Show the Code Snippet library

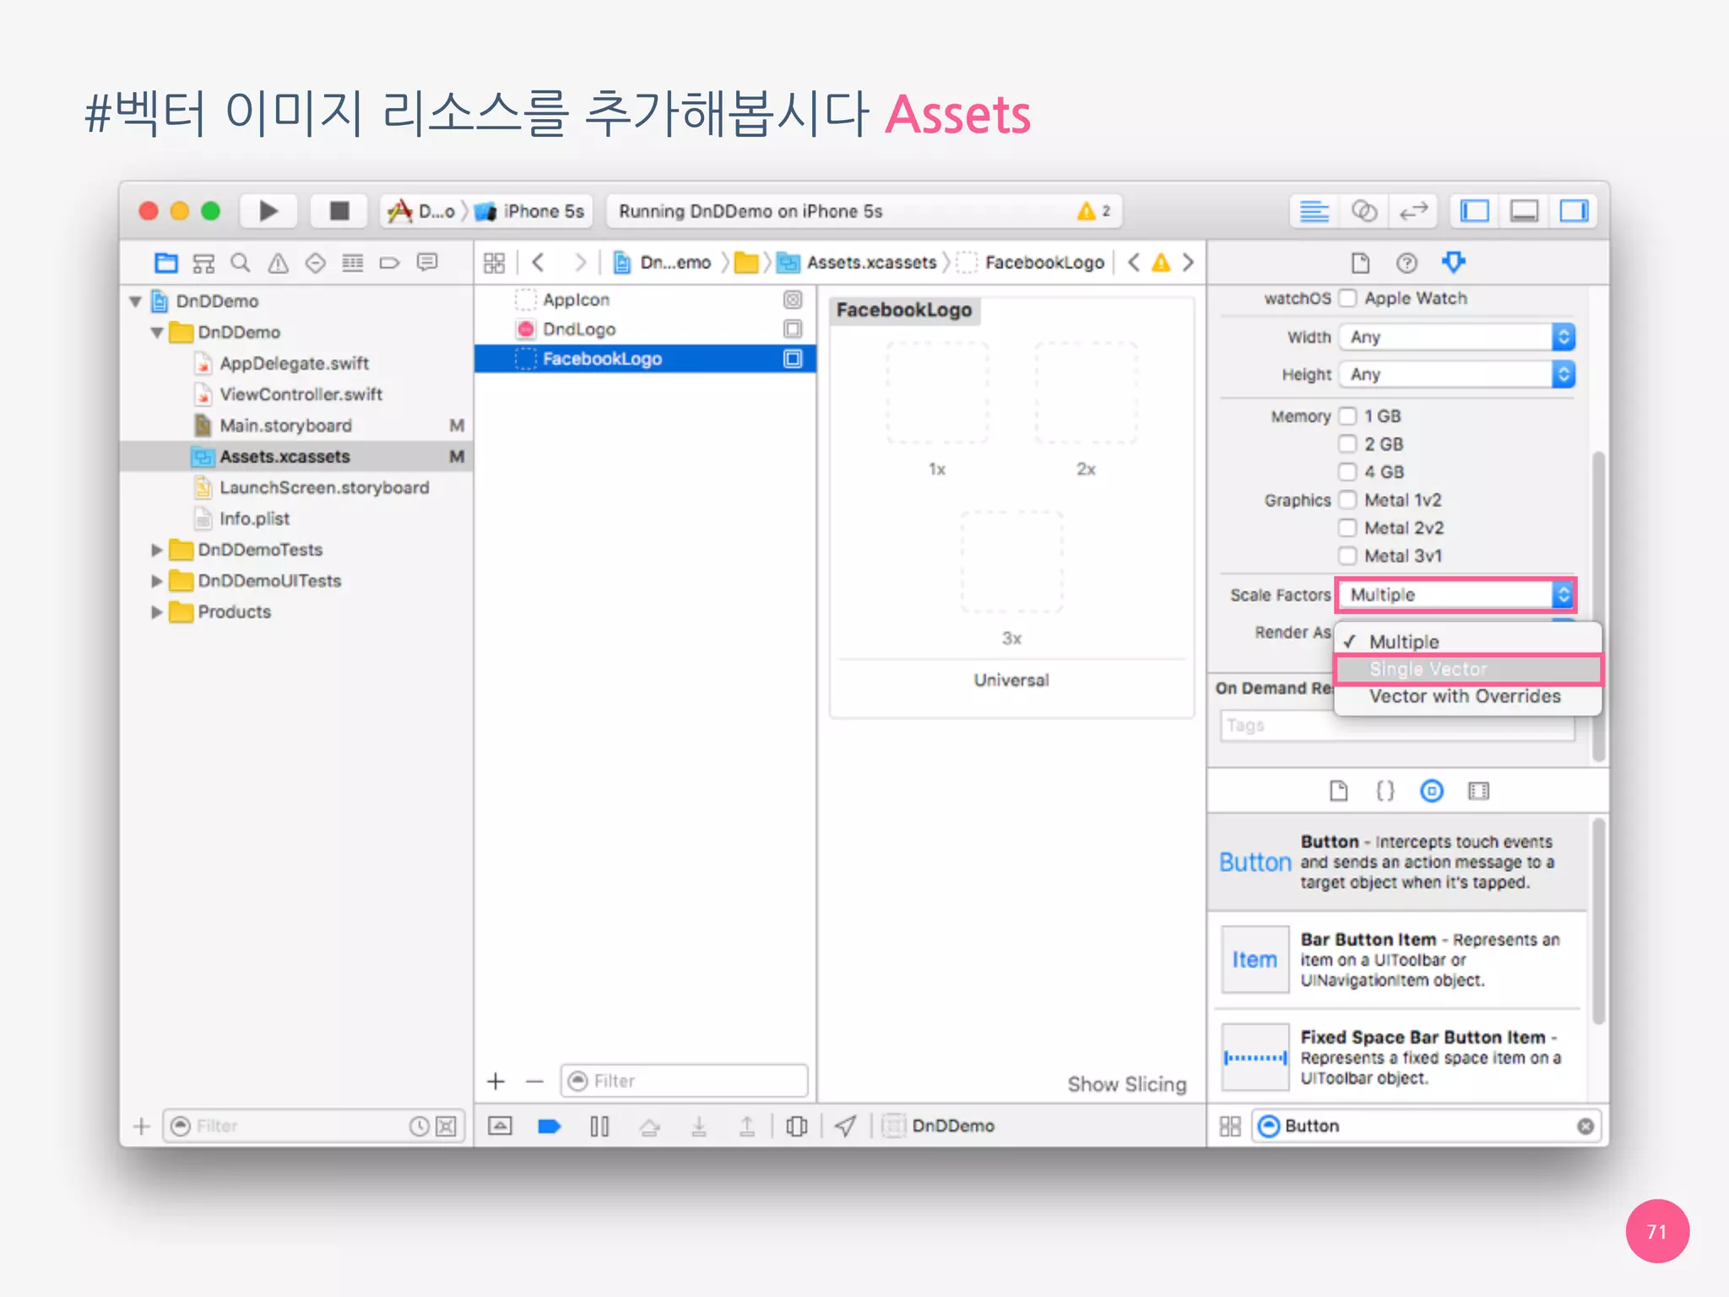[x=1385, y=791]
